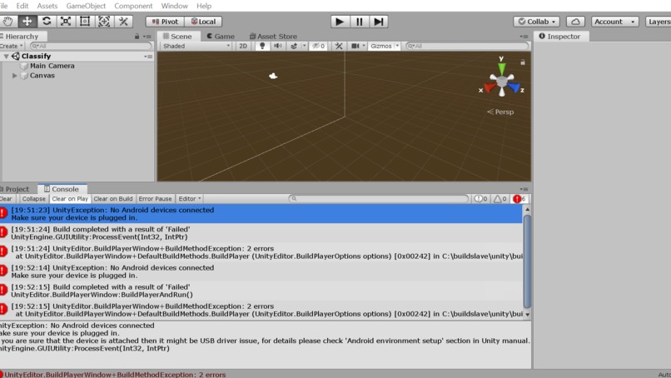The width and height of the screenshot is (671, 378).
Task: Toggle scene effects like skybox
Action: (x=294, y=46)
